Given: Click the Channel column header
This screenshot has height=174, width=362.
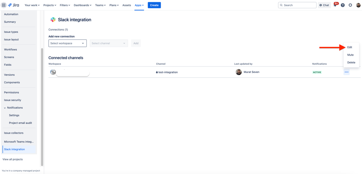Looking at the screenshot, I should point(161,64).
